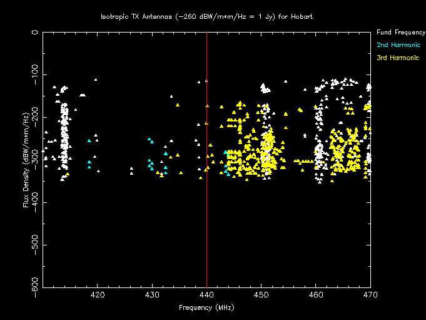Click the 0 tick label on the y-axis
The height and width of the screenshot is (320, 426).
(36, 32)
